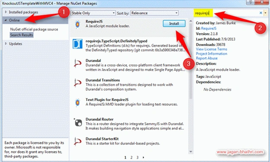The height and width of the screenshot is (162, 270).
Task: Select the Search Results node
Action: (22, 35)
